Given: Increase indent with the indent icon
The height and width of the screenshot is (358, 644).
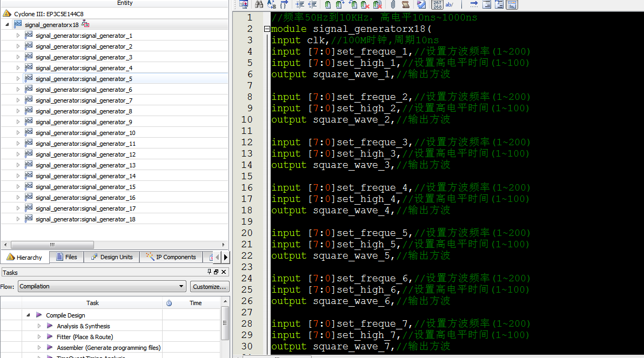Looking at the screenshot, I should click(300, 4).
